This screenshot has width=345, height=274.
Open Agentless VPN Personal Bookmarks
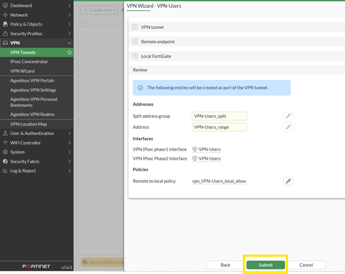click(37, 102)
